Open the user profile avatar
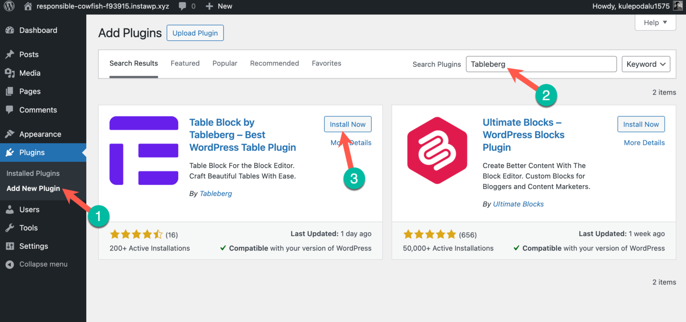Image resolution: width=686 pixels, height=322 pixels. [677, 6]
